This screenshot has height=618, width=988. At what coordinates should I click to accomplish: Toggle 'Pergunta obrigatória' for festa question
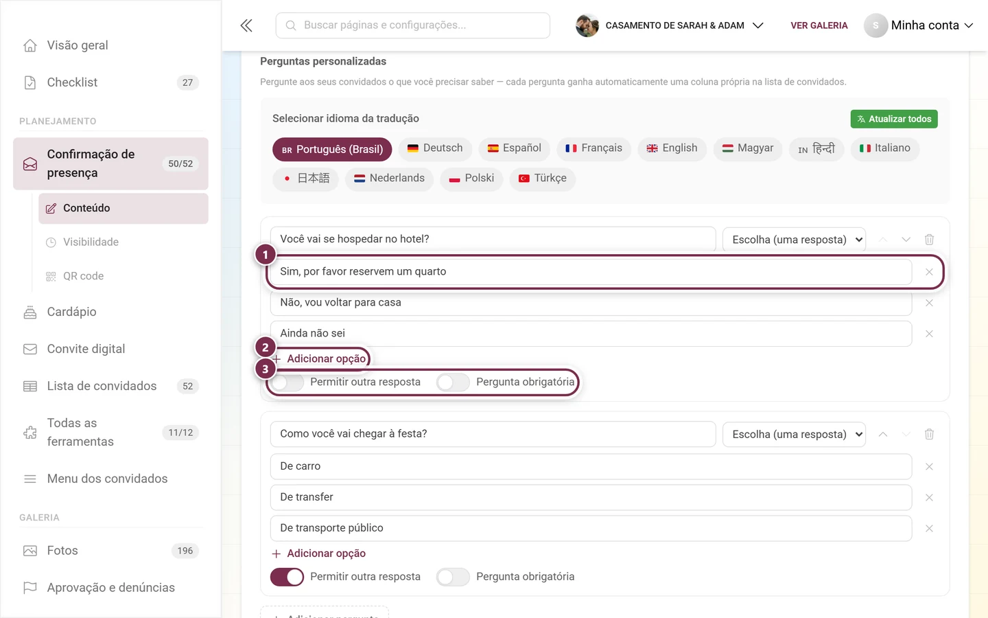tap(453, 577)
